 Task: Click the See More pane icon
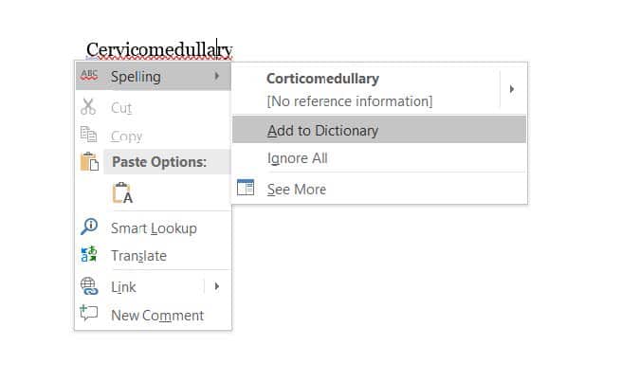pos(246,188)
